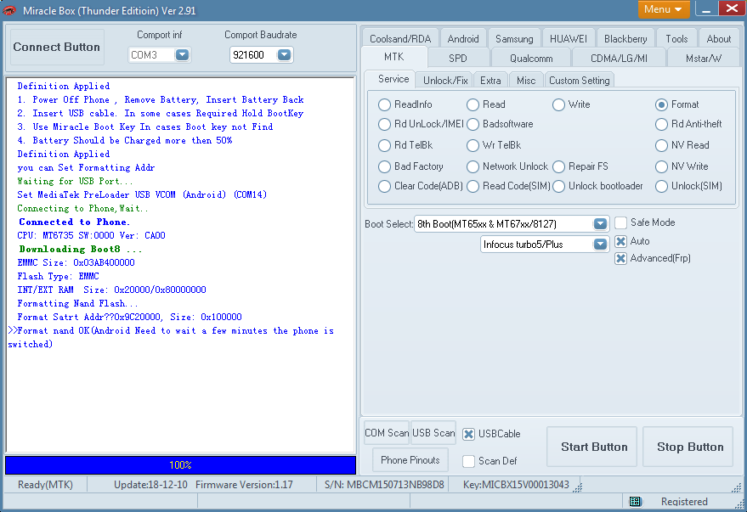The width and height of the screenshot is (747, 512).
Task: Select the Repair FS radio option
Action: click(x=558, y=166)
